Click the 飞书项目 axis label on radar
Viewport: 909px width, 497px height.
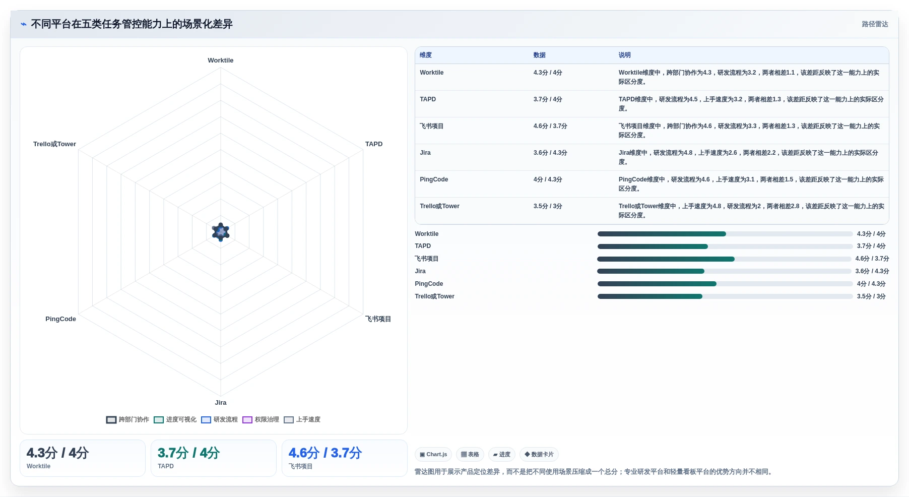pos(378,319)
